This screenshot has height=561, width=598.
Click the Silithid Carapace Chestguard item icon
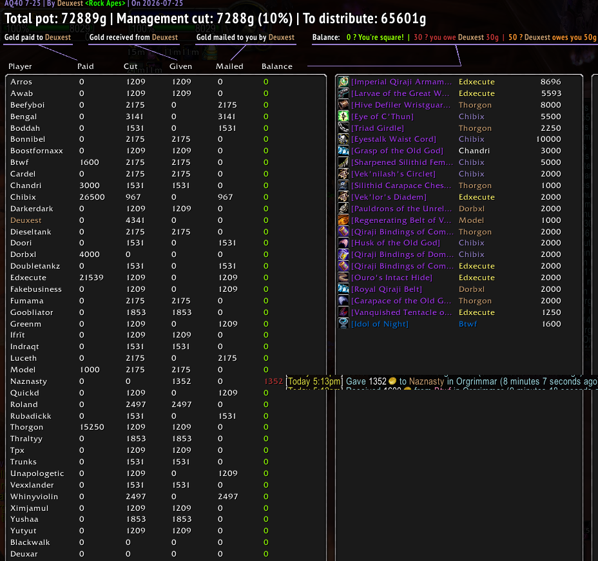pos(343,185)
